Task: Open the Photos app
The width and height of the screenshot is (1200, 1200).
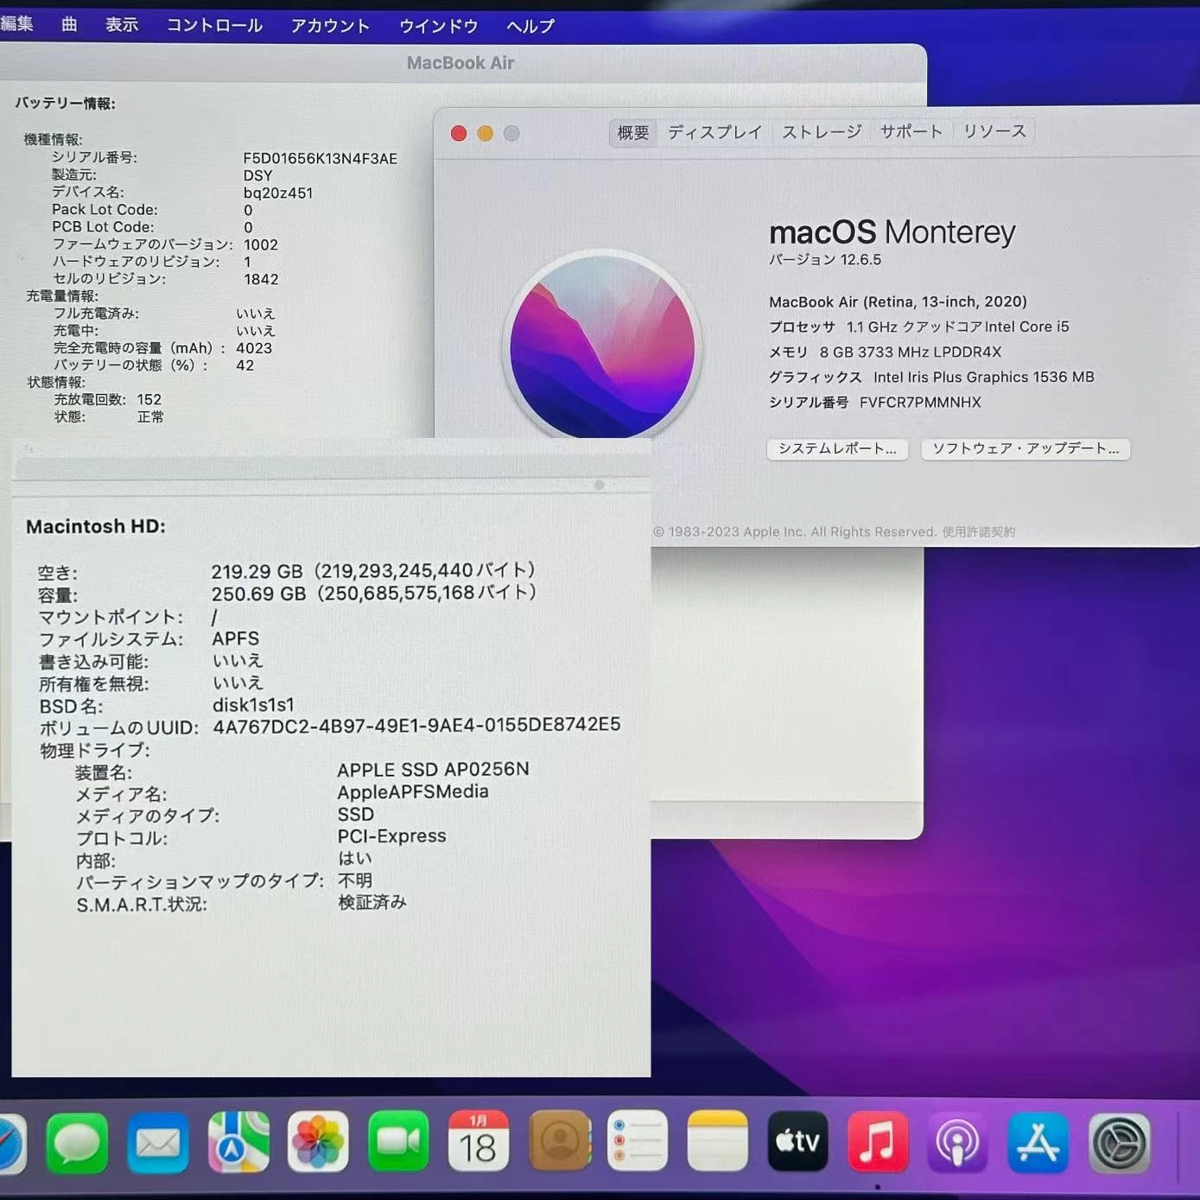Action: (317, 1142)
